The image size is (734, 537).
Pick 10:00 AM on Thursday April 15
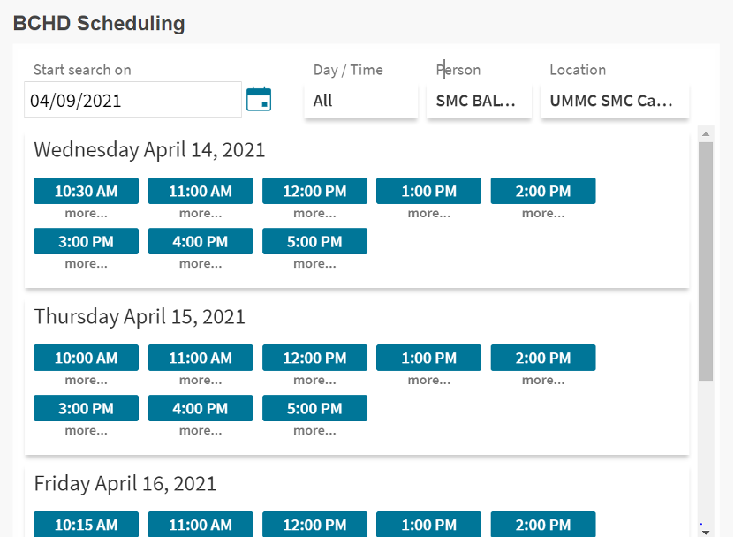(86, 358)
